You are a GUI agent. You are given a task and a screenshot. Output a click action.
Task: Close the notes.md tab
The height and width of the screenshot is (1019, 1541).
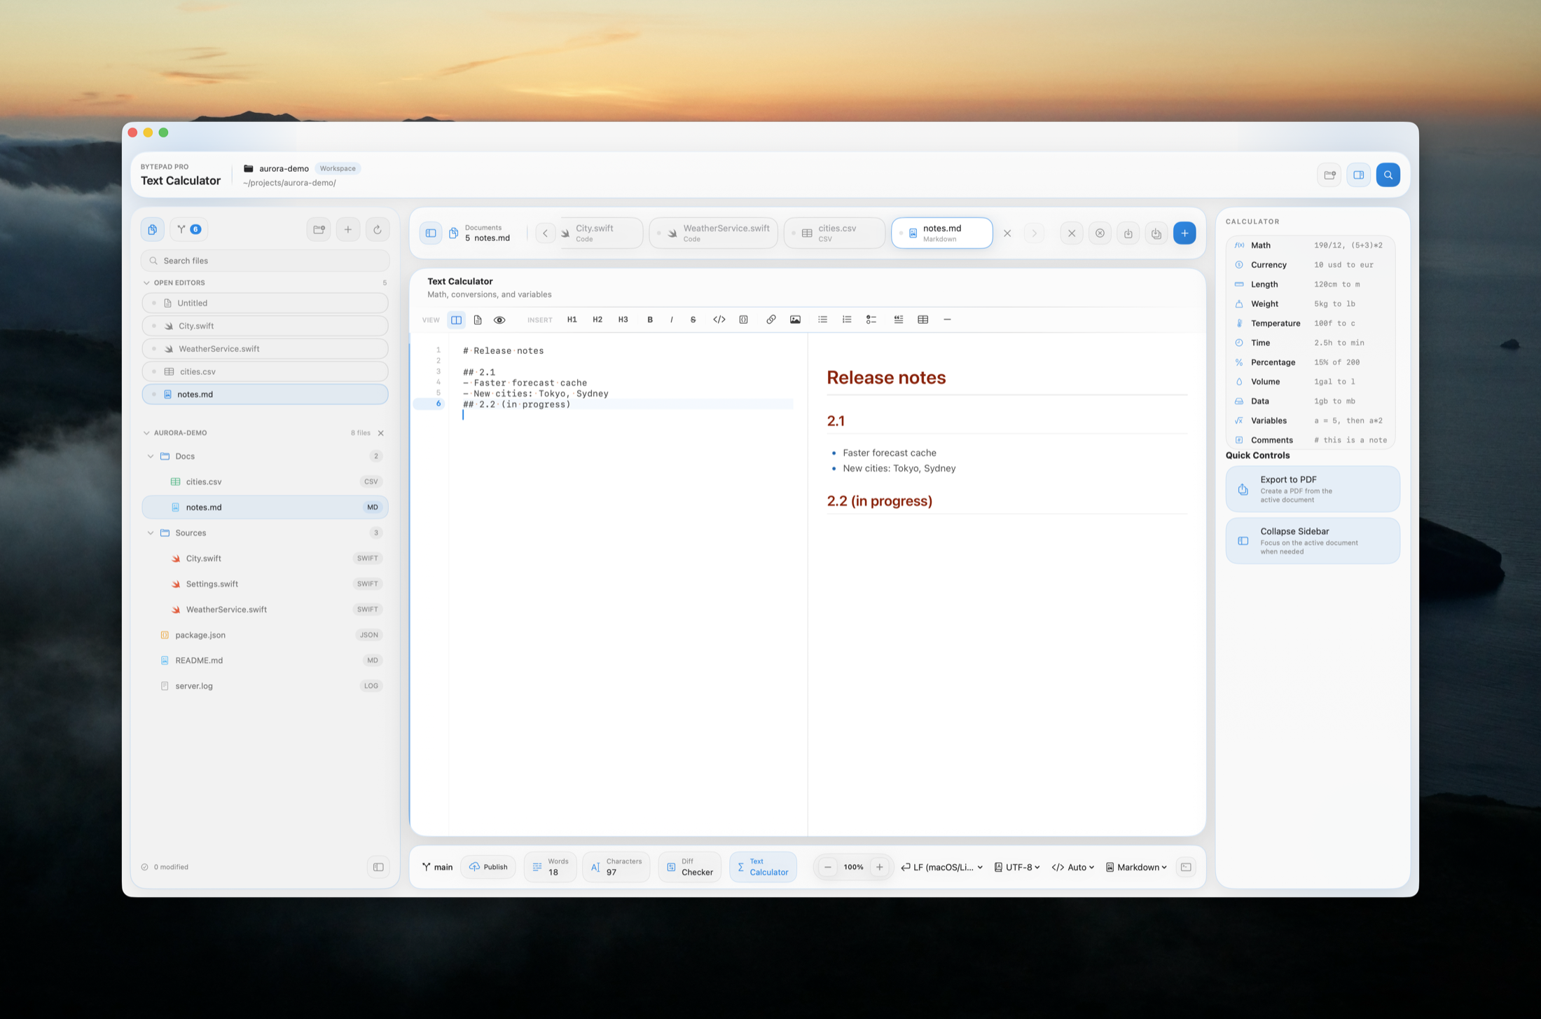tap(1007, 233)
